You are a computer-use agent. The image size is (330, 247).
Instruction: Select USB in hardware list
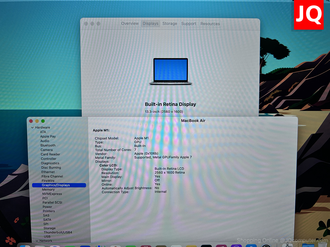[47, 237]
